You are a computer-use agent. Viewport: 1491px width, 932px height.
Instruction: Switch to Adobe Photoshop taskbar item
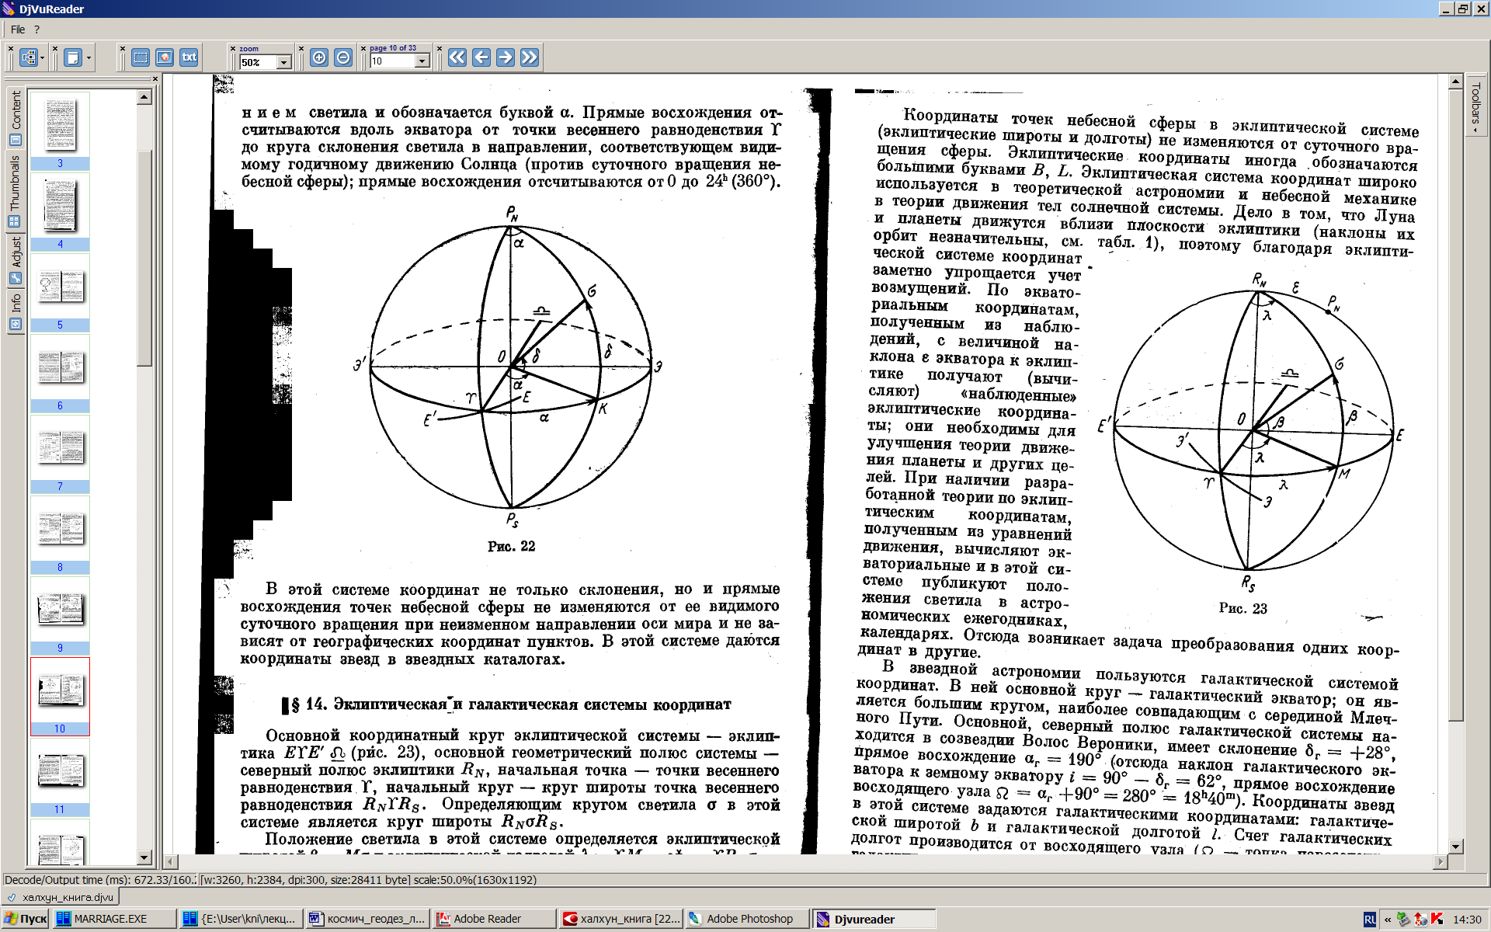[x=746, y=919]
